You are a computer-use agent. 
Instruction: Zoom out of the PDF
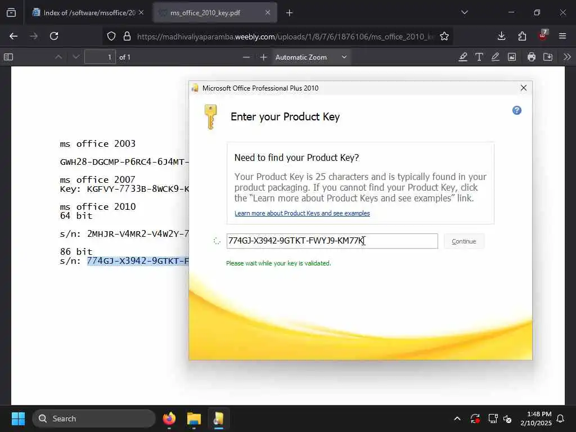246,57
